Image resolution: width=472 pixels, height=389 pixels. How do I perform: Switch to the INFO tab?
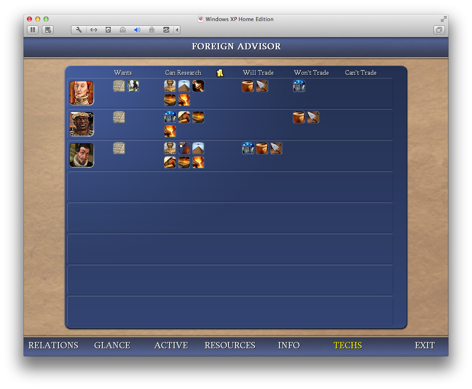pyautogui.click(x=289, y=345)
